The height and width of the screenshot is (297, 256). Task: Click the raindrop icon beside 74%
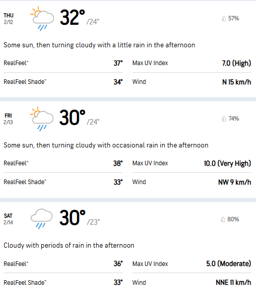(x=224, y=119)
